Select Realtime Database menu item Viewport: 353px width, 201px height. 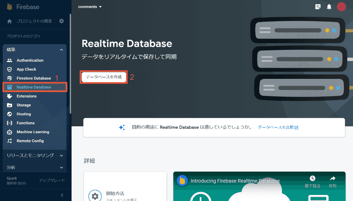[x=35, y=87]
